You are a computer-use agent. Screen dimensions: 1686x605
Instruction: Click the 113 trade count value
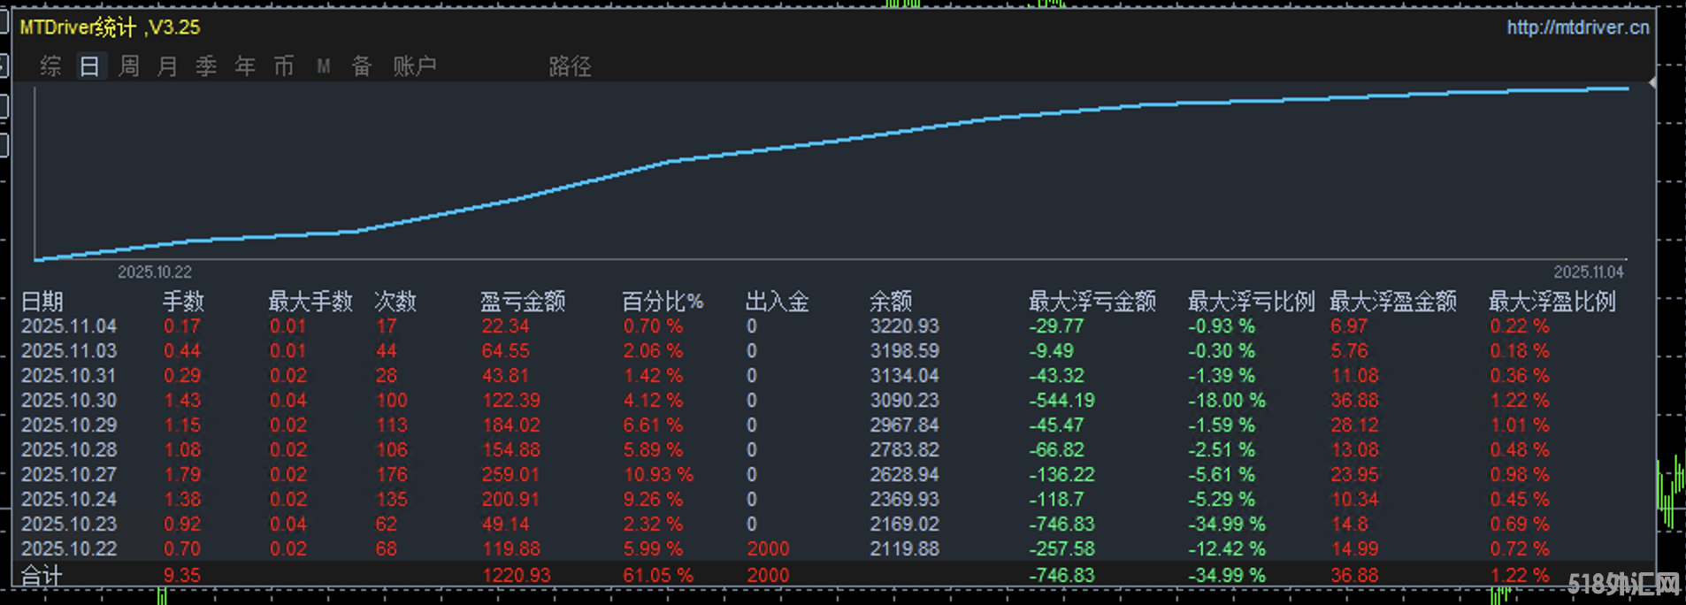pyautogui.click(x=392, y=425)
